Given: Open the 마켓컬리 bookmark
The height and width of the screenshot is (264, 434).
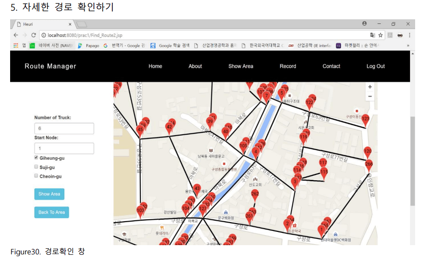Looking at the screenshot, I should click(x=358, y=46).
